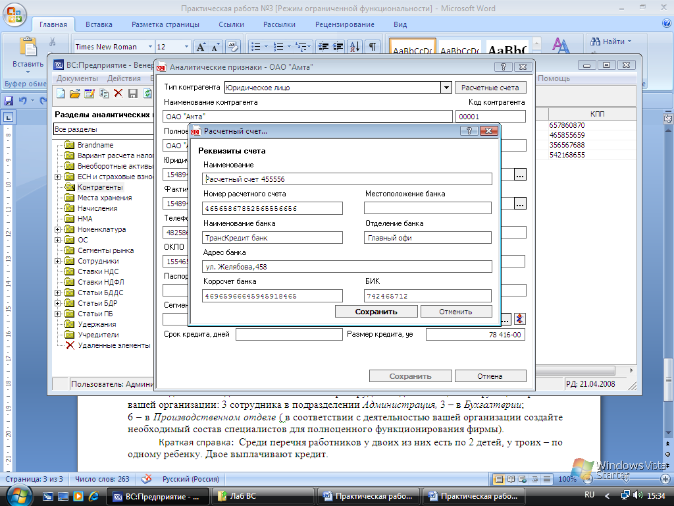
Task: Expand Статьи ПБ tree node
Action: (x=58, y=314)
